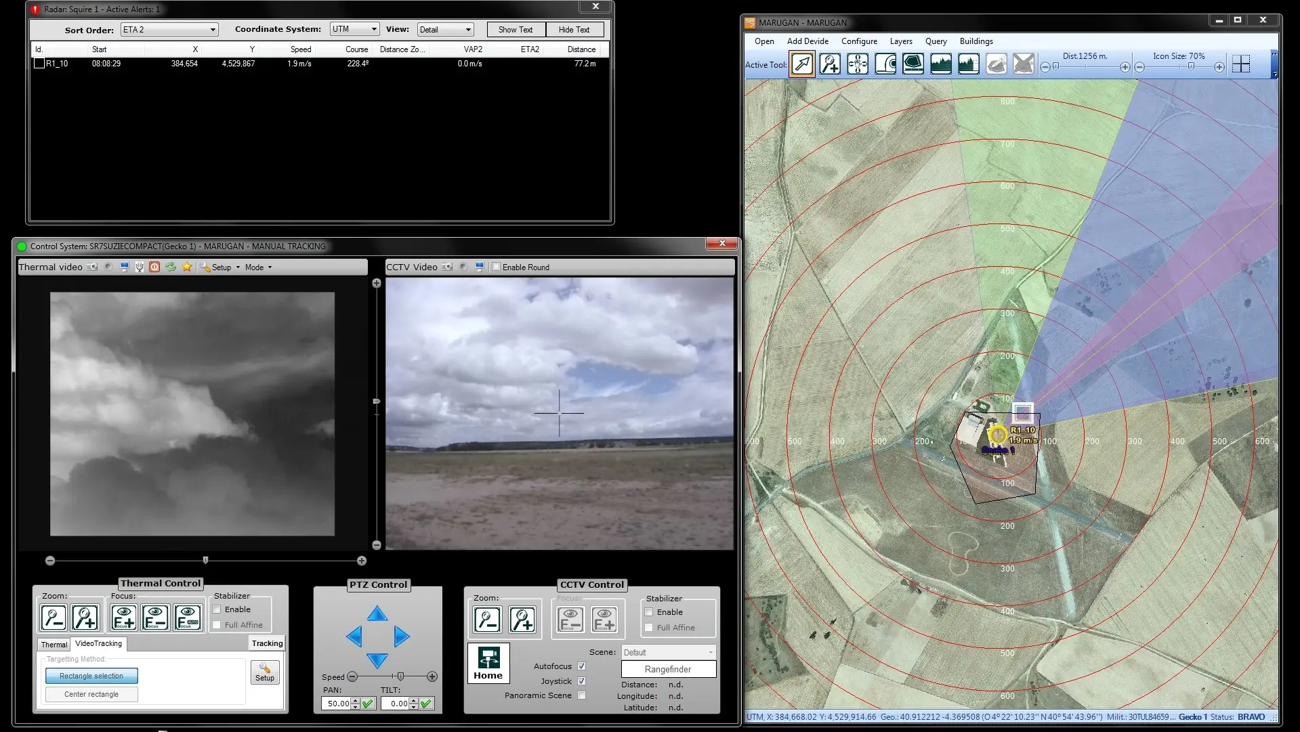The image size is (1300, 732).
Task: Toggle the Panoramic Scene checkbox
Action: click(581, 695)
